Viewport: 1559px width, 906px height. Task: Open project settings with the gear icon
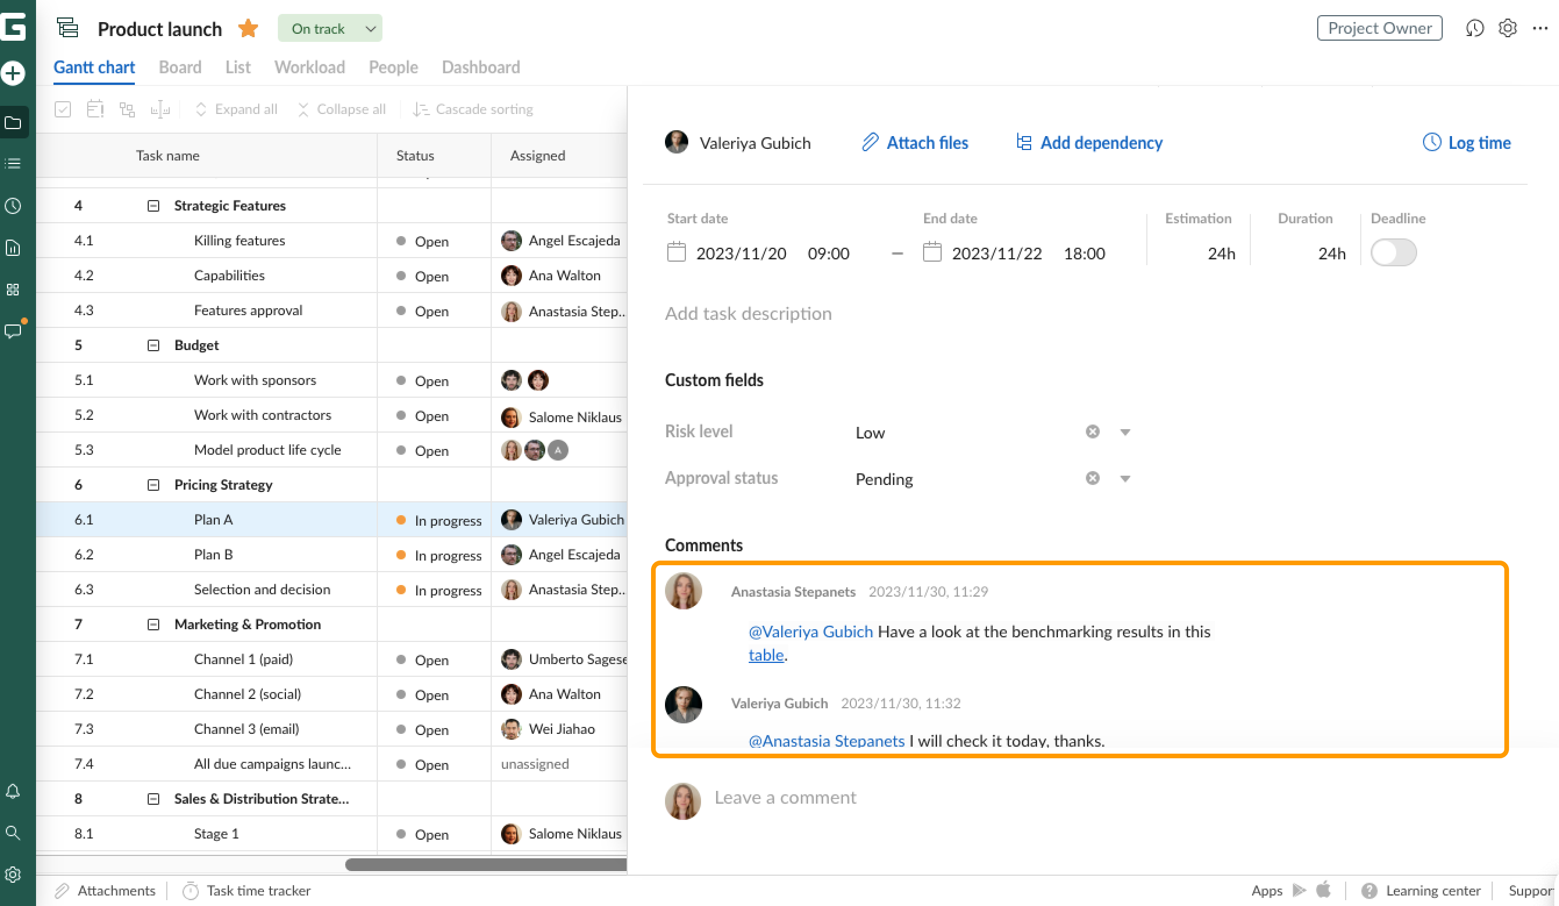tap(1508, 28)
